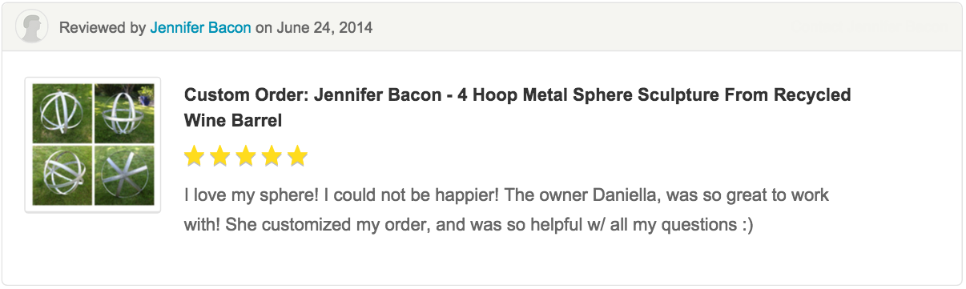Click the first yellow rating star
Viewport: 966px width, 289px height.
[194, 156]
